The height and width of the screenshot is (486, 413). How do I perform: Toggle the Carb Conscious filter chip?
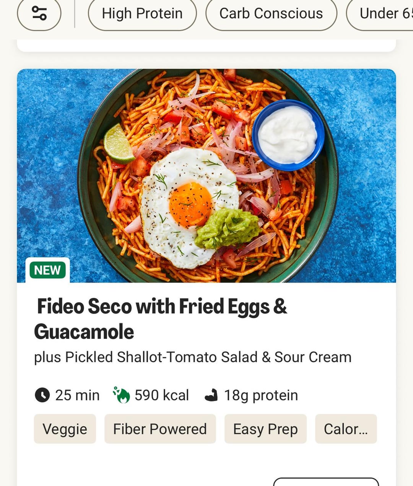coord(271,14)
